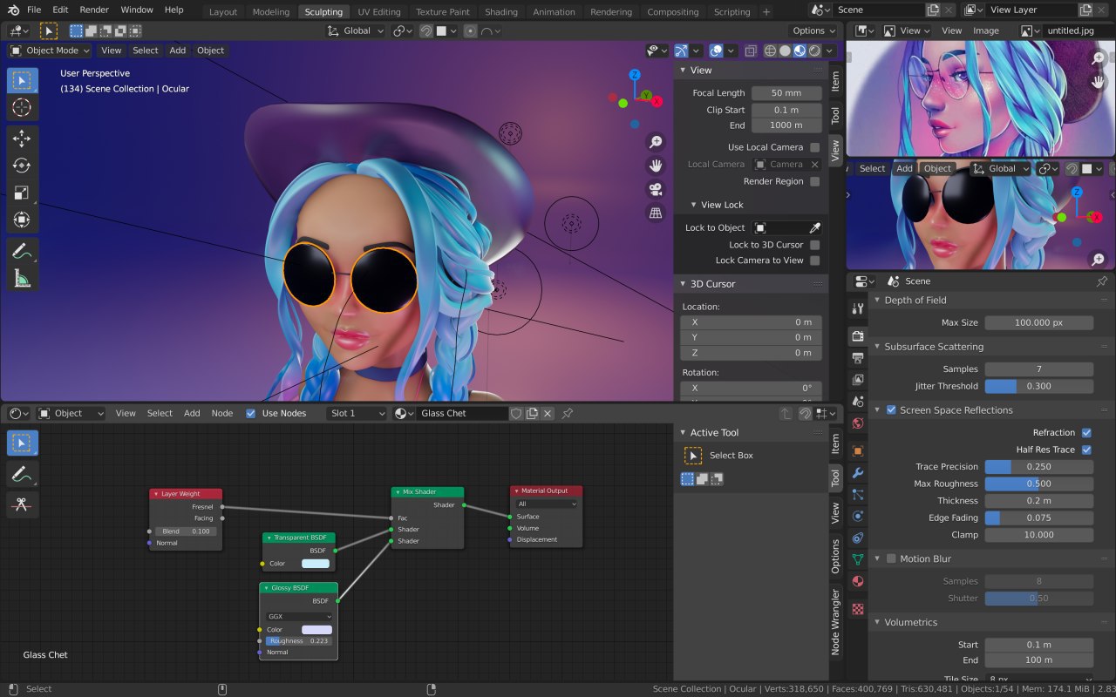Click the Glass Chet material name field

(461, 413)
